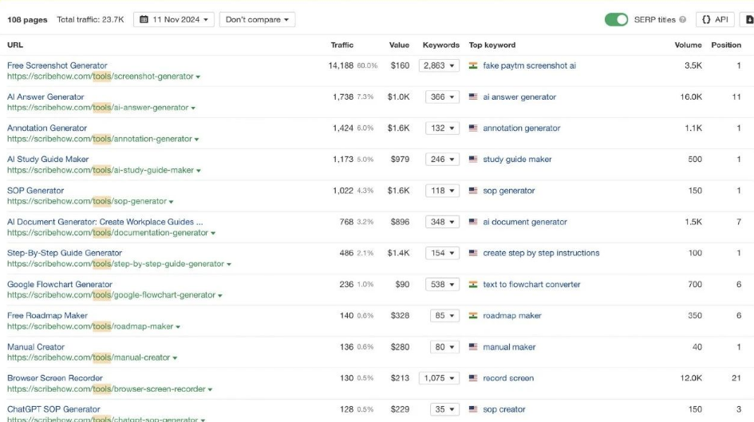Click the India flag next to fake paytm screenshot ai
Screen dimensions: 754x422
[473, 65]
